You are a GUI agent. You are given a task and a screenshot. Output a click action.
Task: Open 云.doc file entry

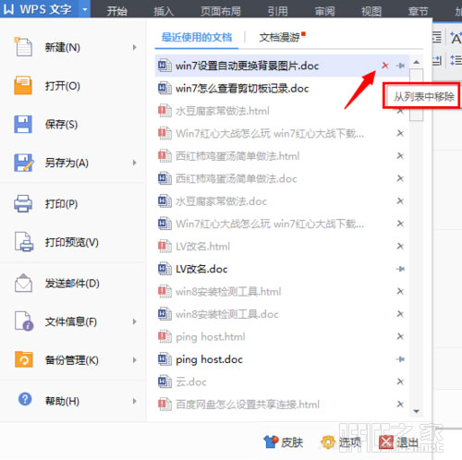pos(282,381)
